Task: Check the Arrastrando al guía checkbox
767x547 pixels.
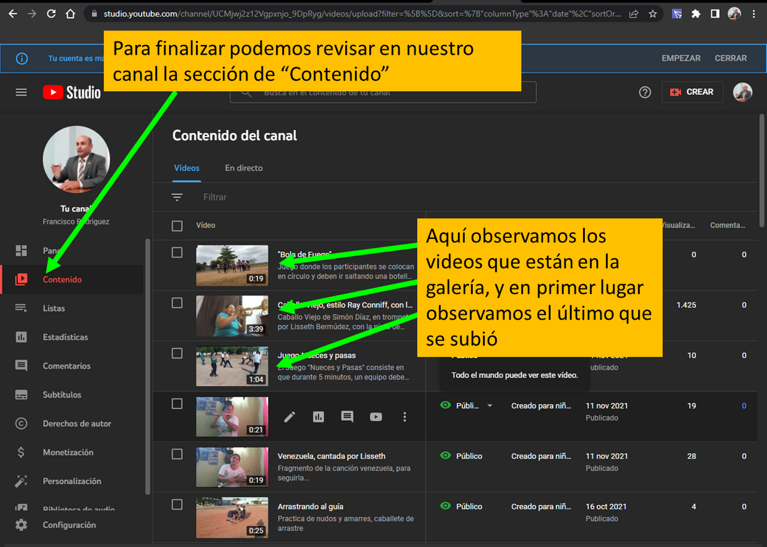Action: coord(177,504)
